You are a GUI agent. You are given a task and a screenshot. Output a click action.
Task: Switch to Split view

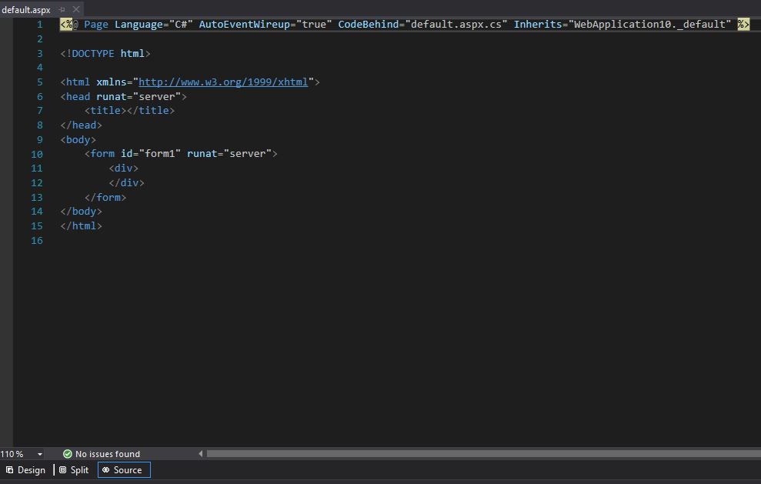[75, 470]
